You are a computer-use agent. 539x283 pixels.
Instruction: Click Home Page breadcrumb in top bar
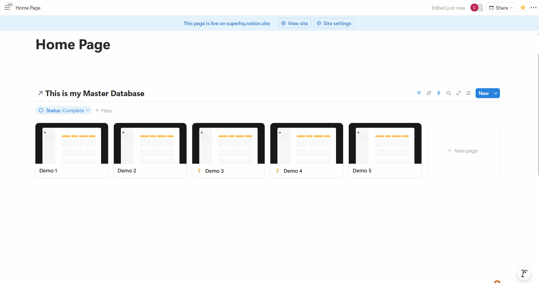click(x=28, y=8)
